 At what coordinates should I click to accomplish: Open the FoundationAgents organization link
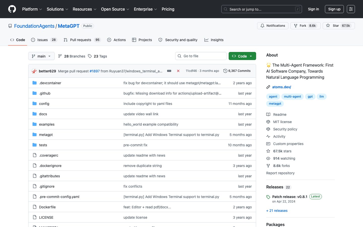click(34, 26)
